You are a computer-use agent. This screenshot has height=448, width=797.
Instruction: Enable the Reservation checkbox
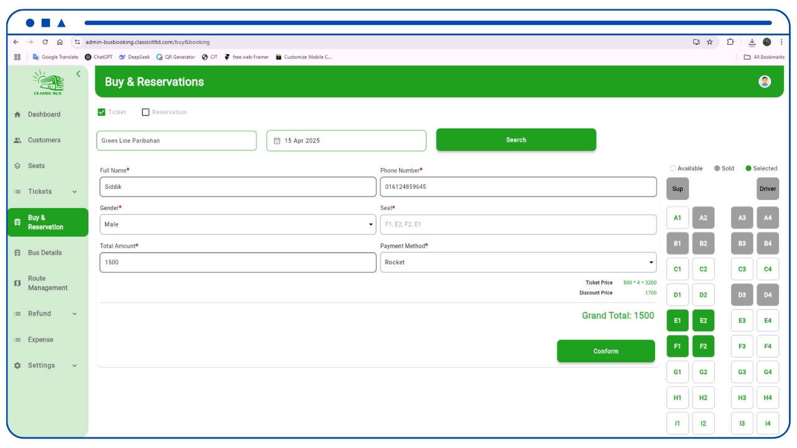[146, 113]
